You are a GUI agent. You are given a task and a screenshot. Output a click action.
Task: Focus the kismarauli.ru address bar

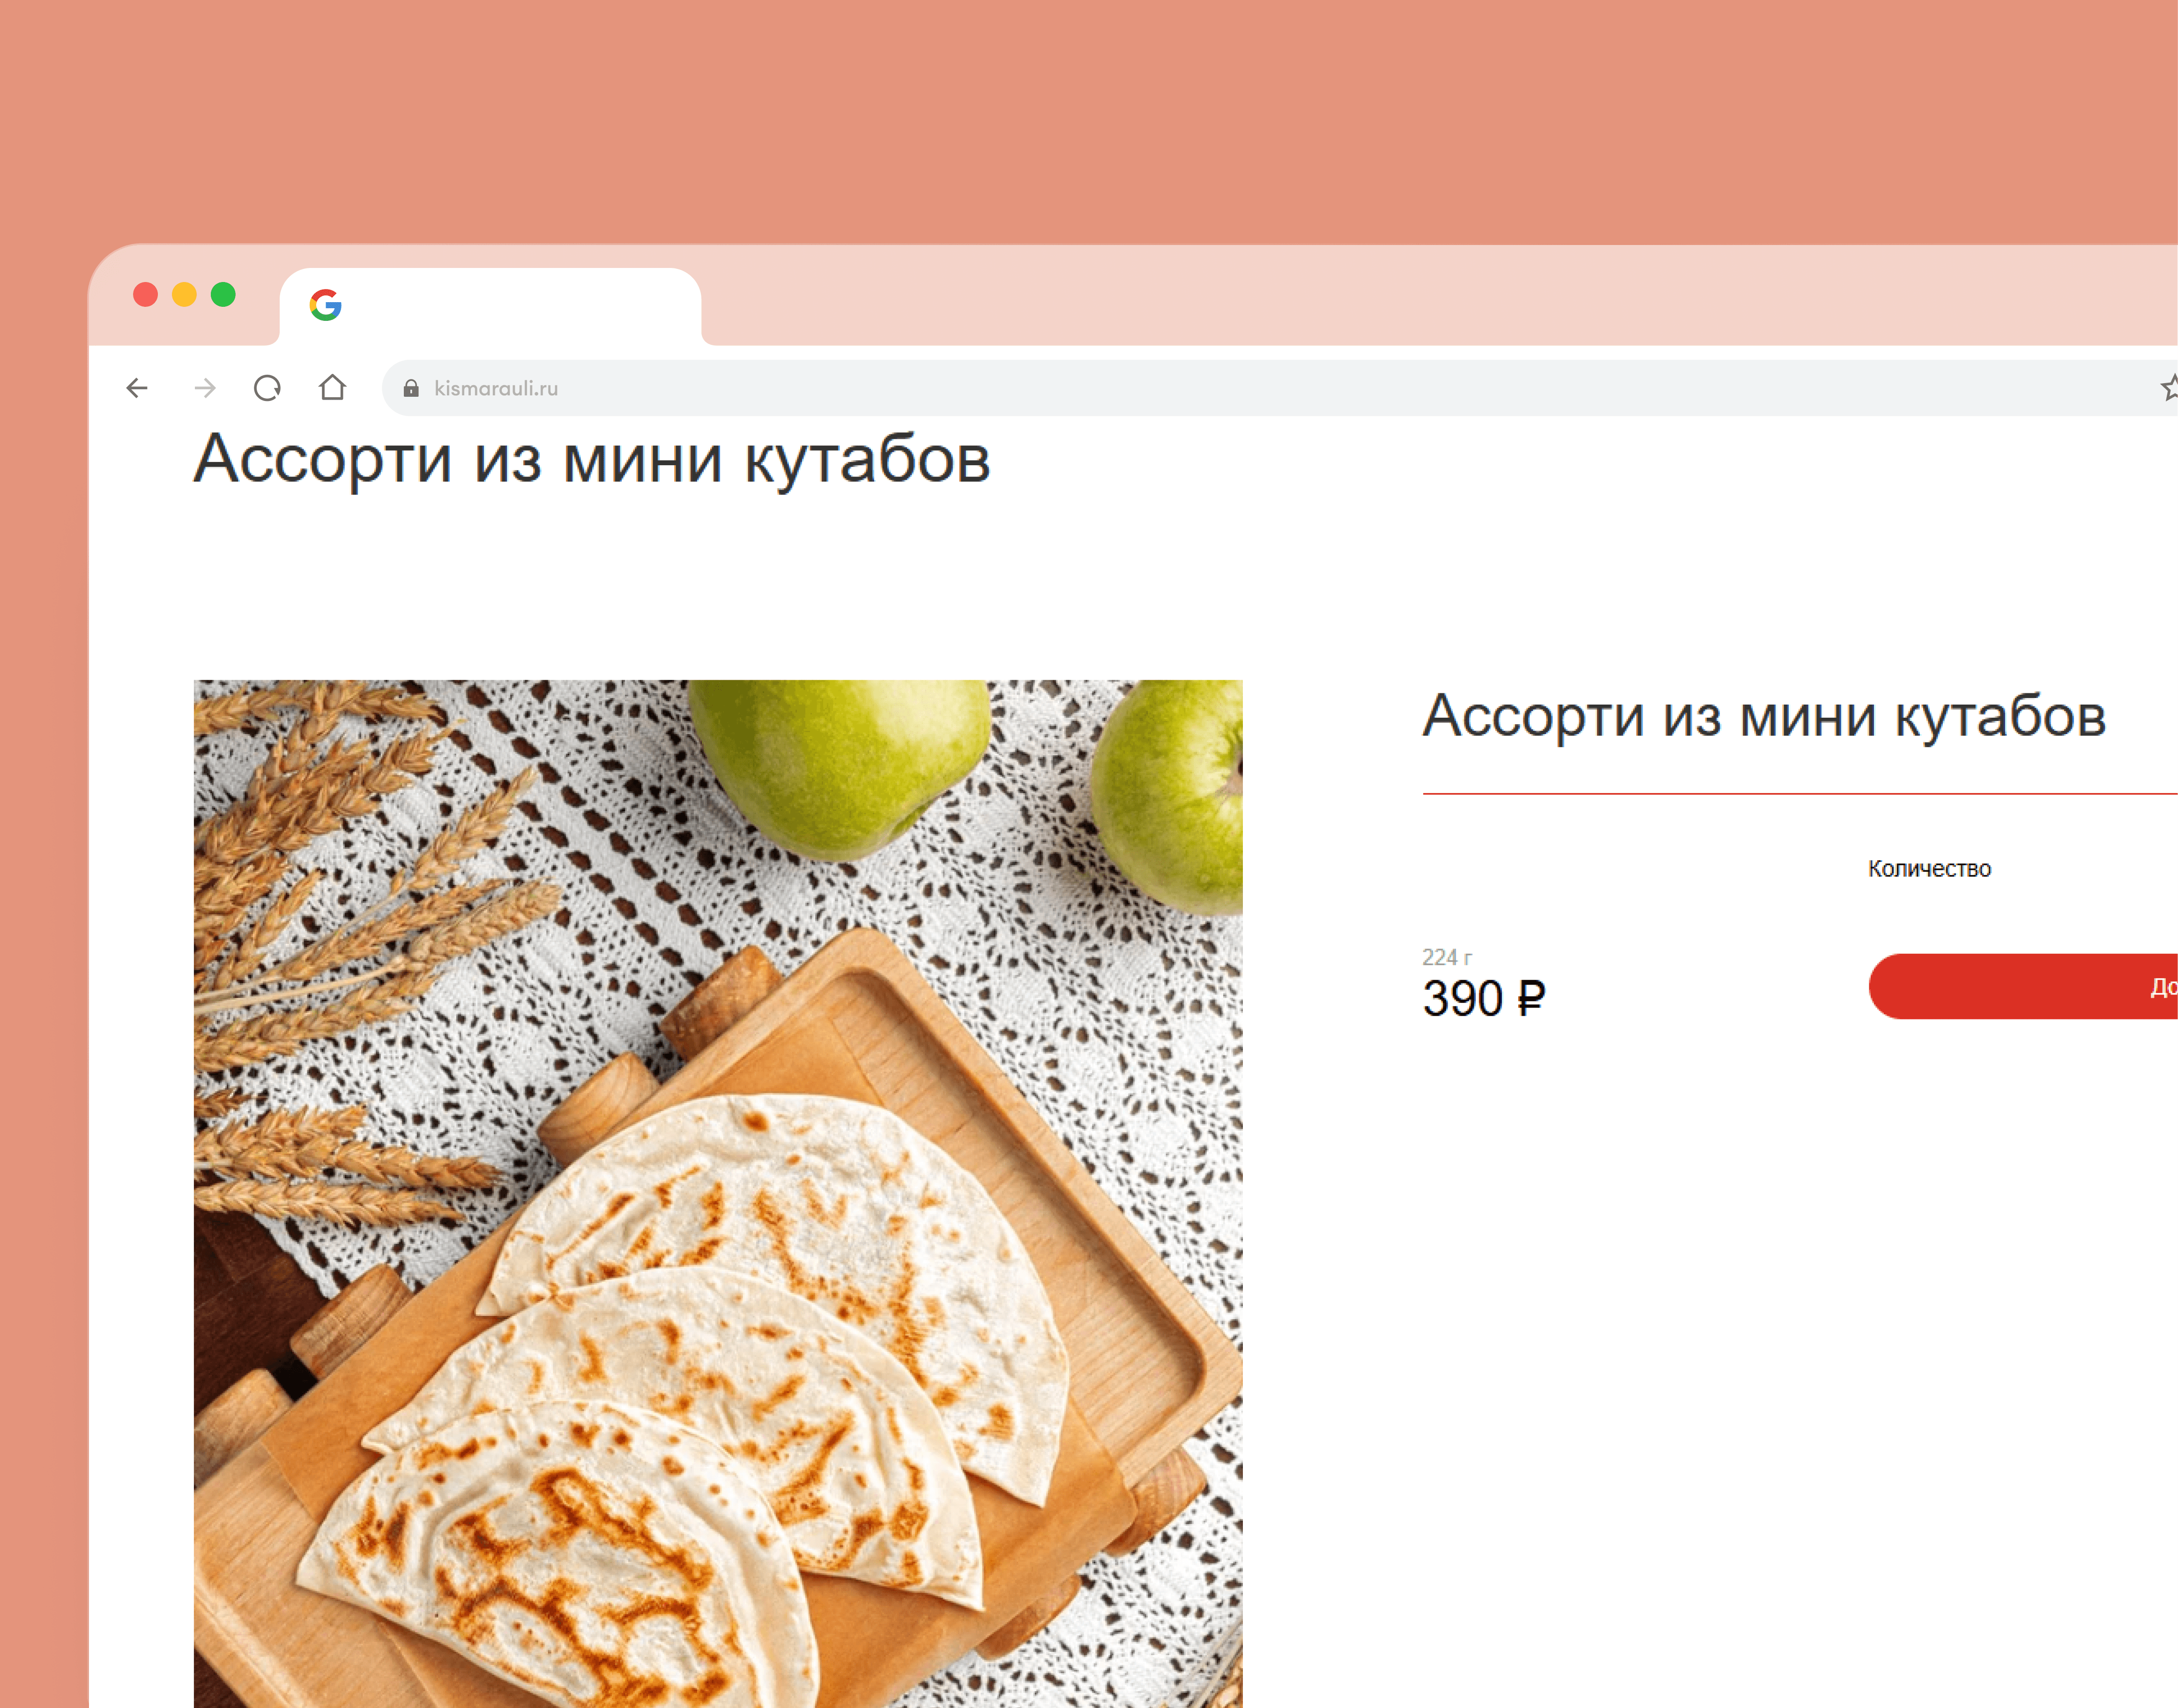(x=1280, y=388)
